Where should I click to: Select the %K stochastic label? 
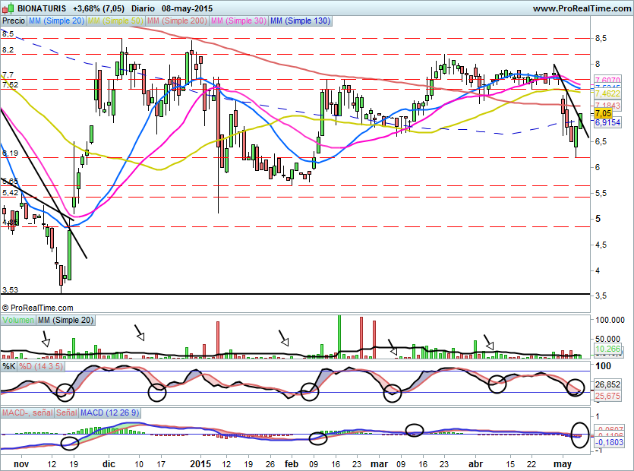click(9, 367)
